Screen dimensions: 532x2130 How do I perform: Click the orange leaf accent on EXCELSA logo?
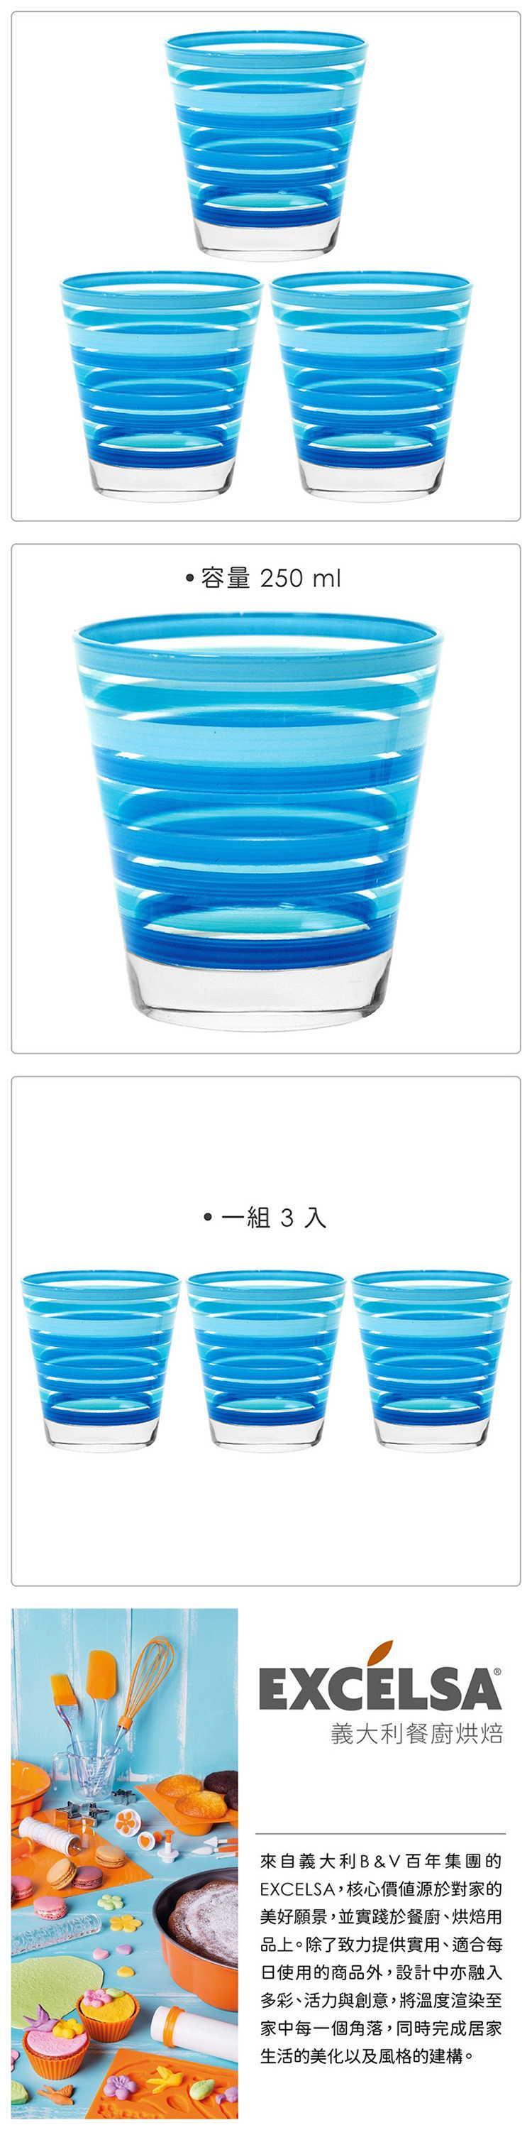coord(380,1654)
